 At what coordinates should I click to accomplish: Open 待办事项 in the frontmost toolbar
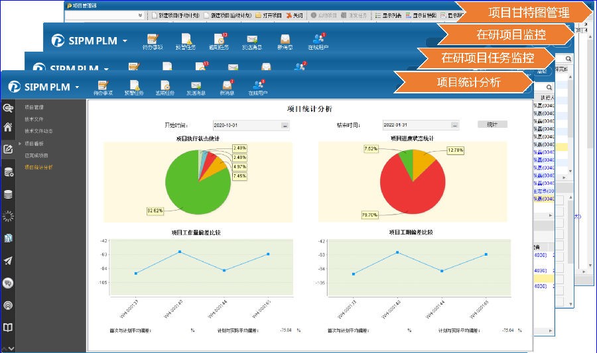(103, 87)
